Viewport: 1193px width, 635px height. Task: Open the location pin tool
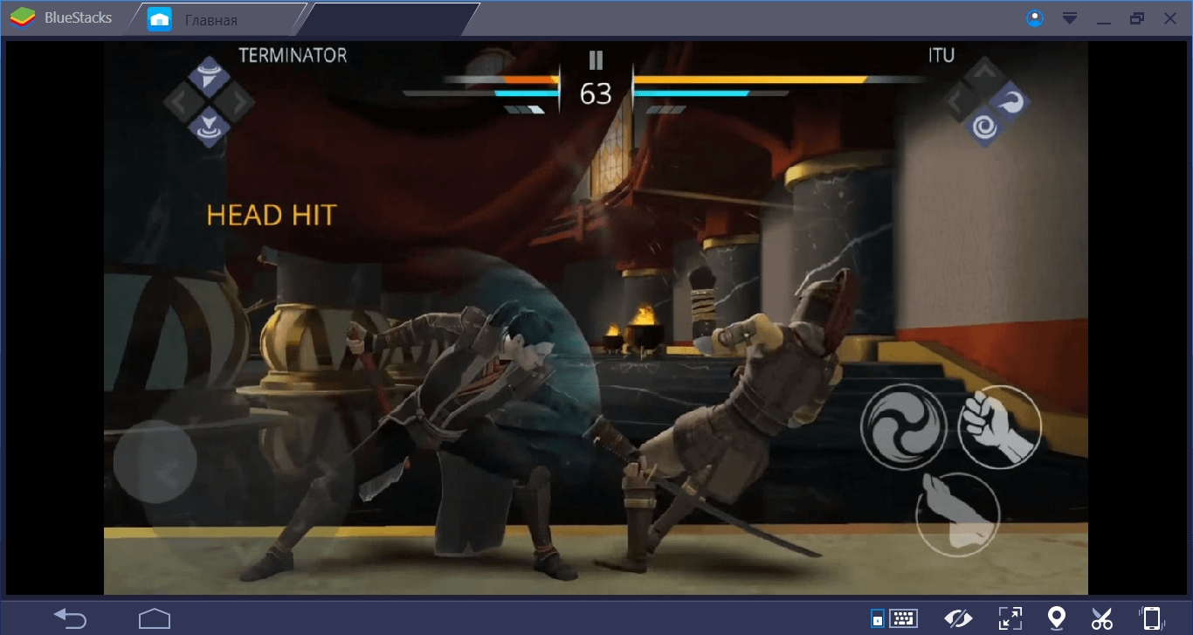(1057, 618)
